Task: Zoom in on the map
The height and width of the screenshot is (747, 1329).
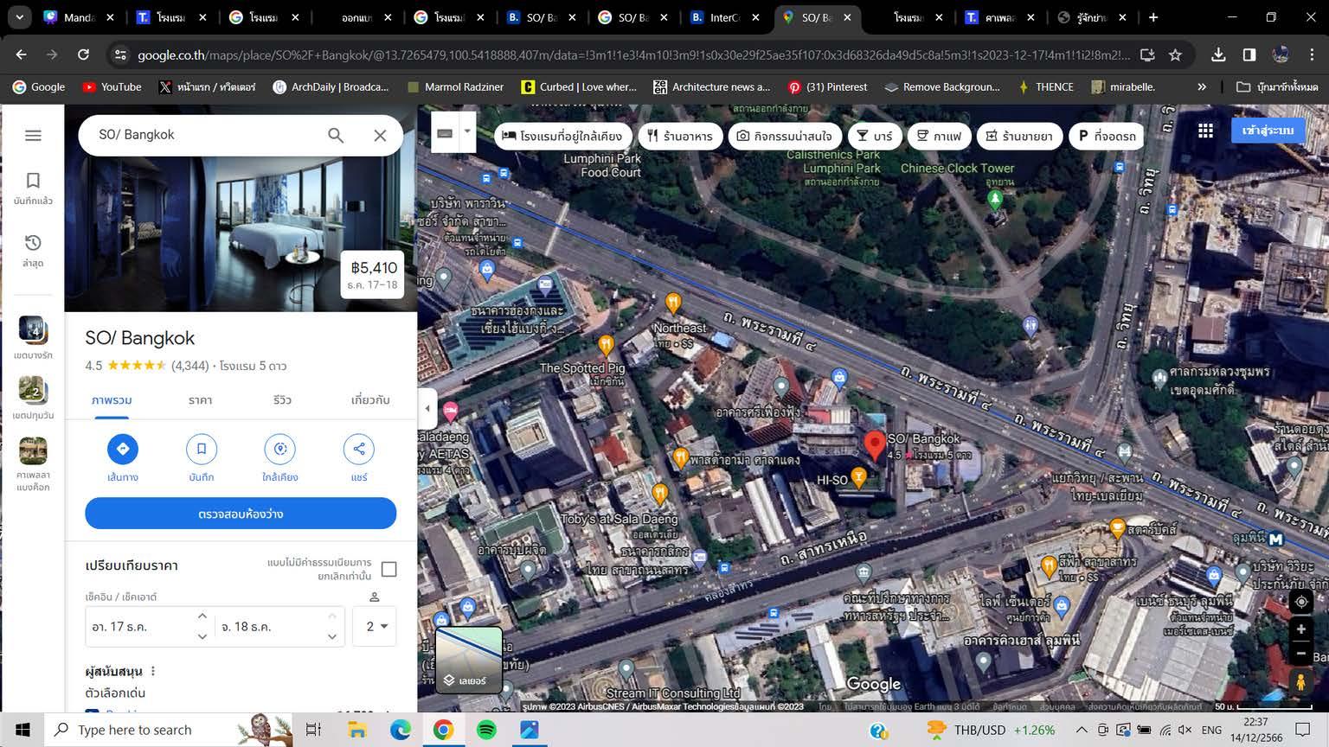Action: pyautogui.click(x=1300, y=629)
